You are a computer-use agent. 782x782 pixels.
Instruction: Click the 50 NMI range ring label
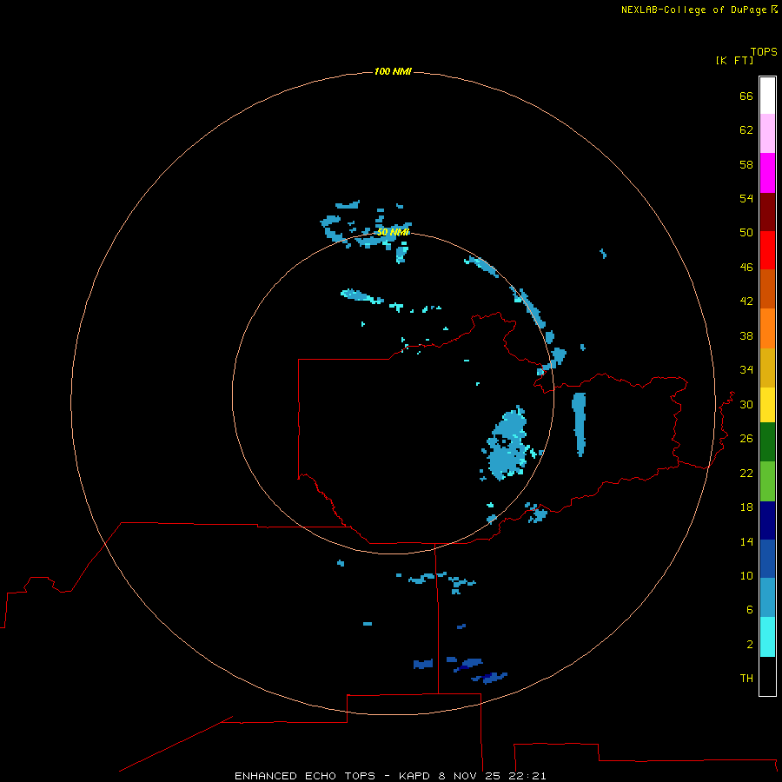point(393,232)
